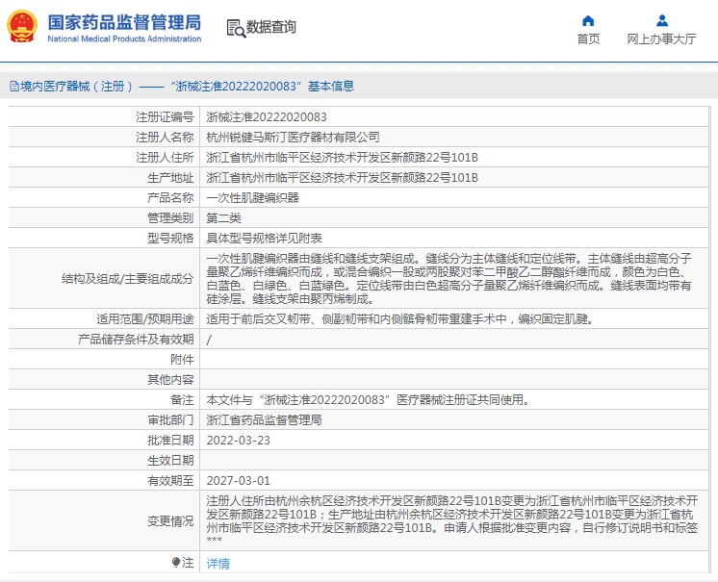Click expiry date 2027-03-01
Image resolution: width=718 pixels, height=582 pixels.
[x=238, y=480]
